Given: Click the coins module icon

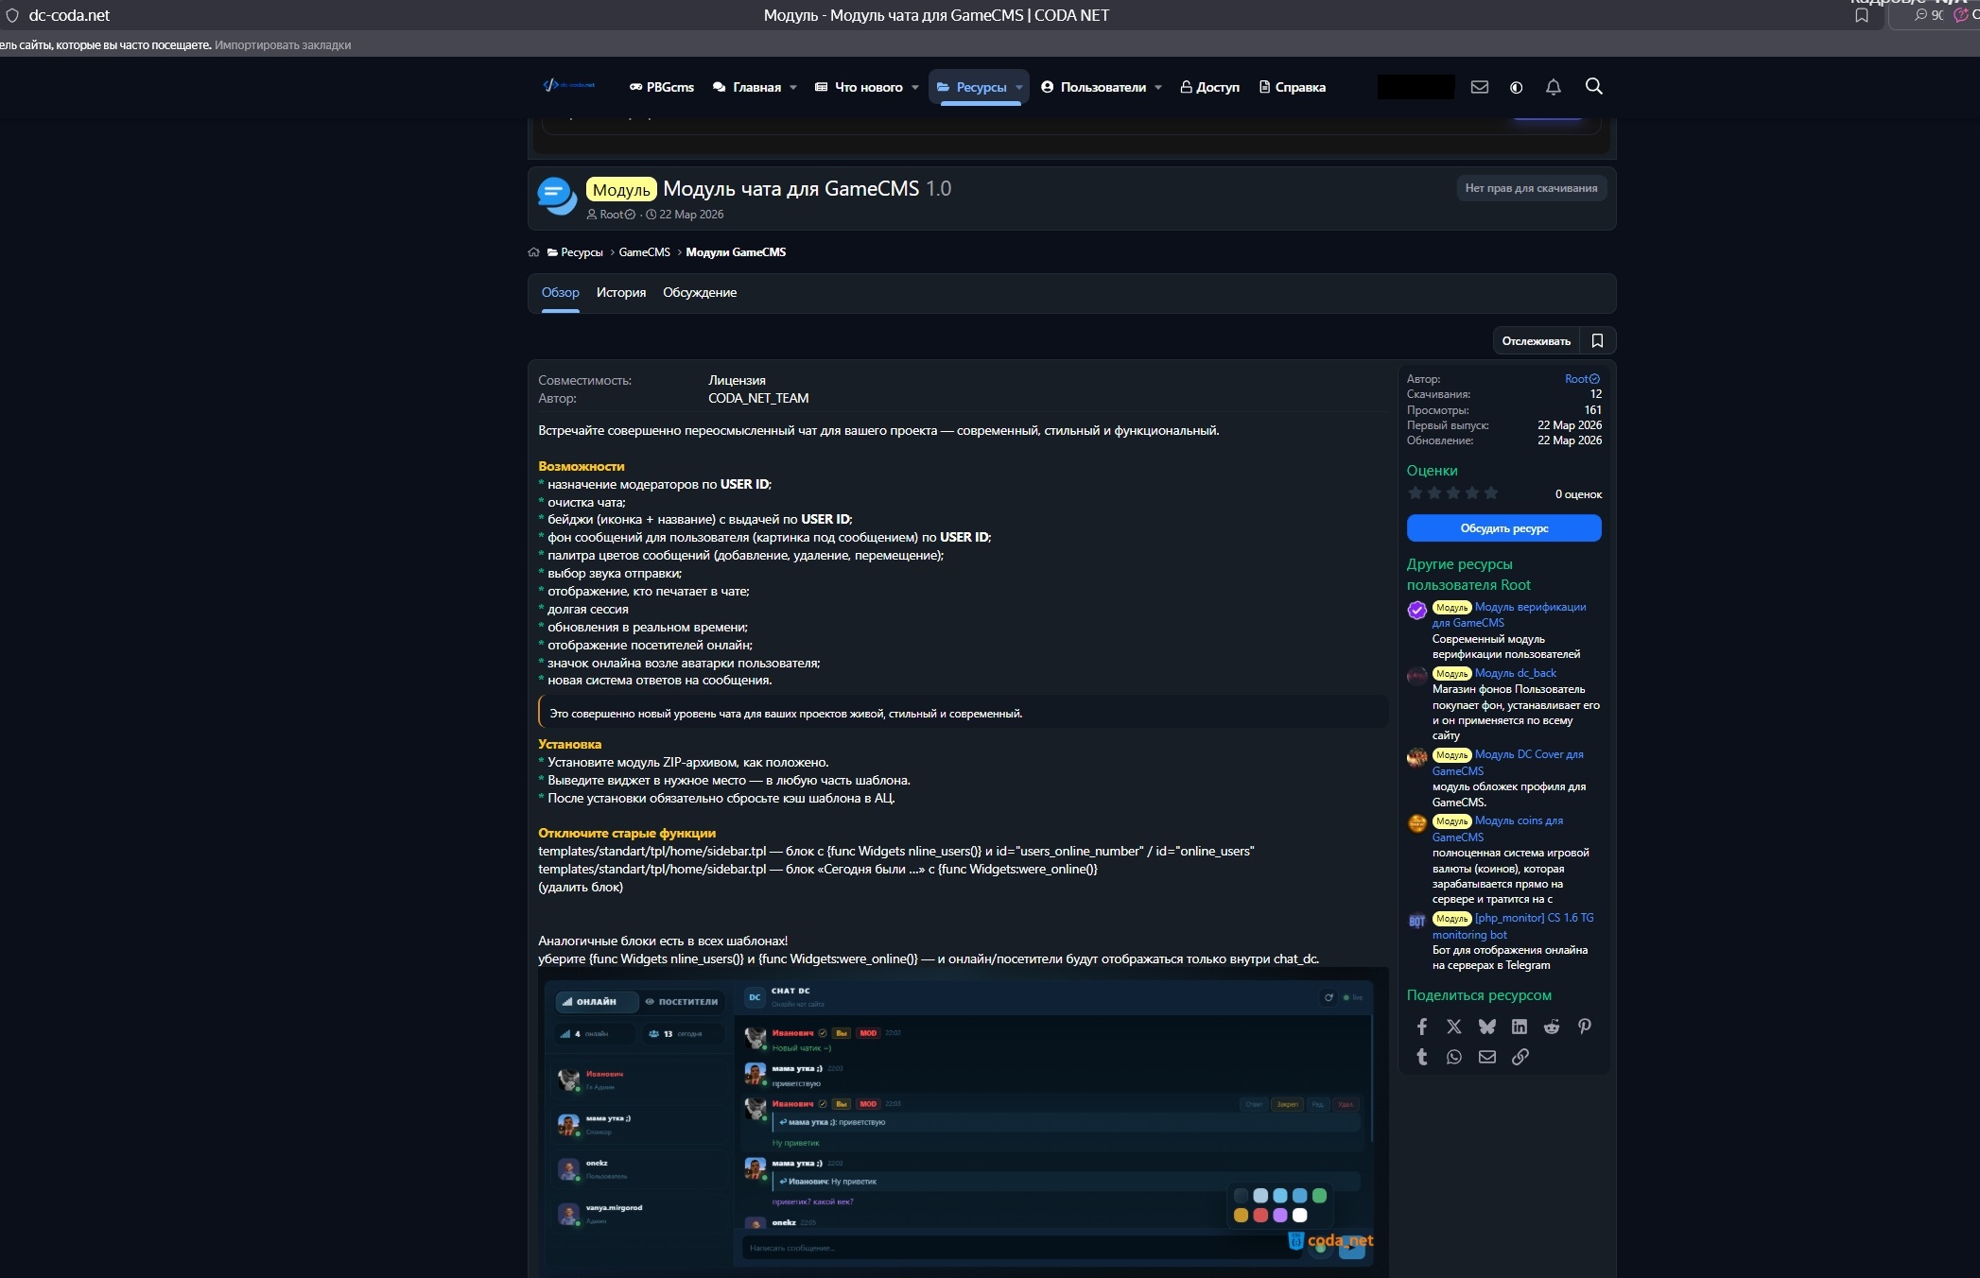Looking at the screenshot, I should 1416,823.
